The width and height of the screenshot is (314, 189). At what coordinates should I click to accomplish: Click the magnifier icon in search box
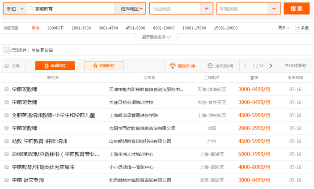[30, 9]
